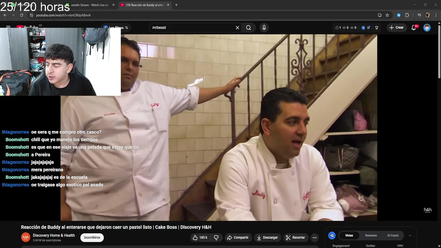The image size is (441, 248).
Task: Open a new browser tab
Action: [176, 5]
